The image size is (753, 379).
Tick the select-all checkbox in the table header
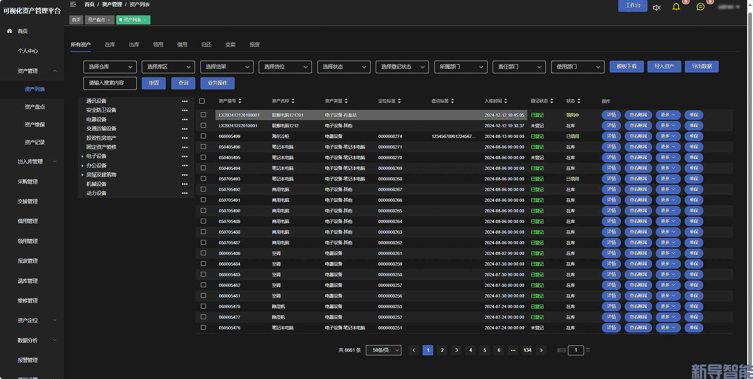click(x=202, y=101)
